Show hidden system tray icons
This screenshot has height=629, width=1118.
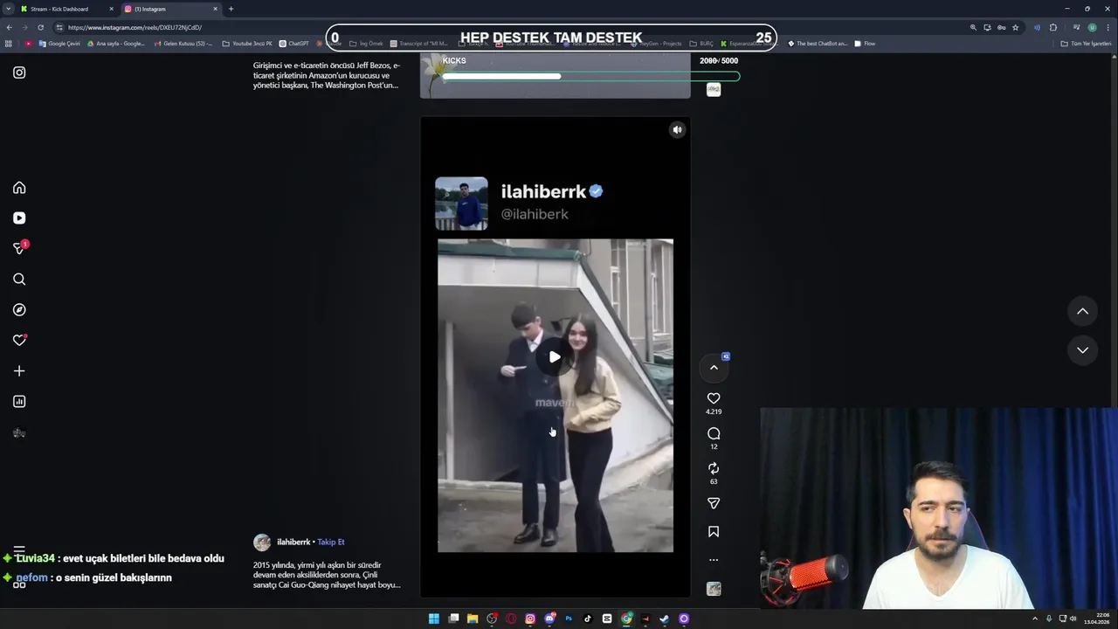(x=1035, y=619)
